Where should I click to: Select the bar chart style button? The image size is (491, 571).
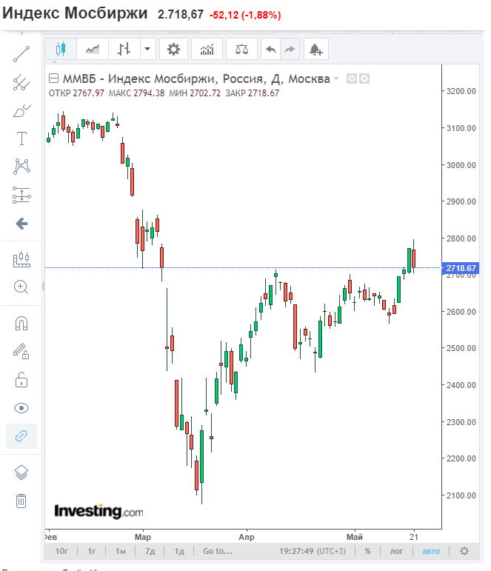124,49
